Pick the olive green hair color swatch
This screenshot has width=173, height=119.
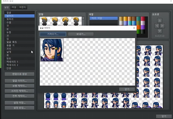138,23
